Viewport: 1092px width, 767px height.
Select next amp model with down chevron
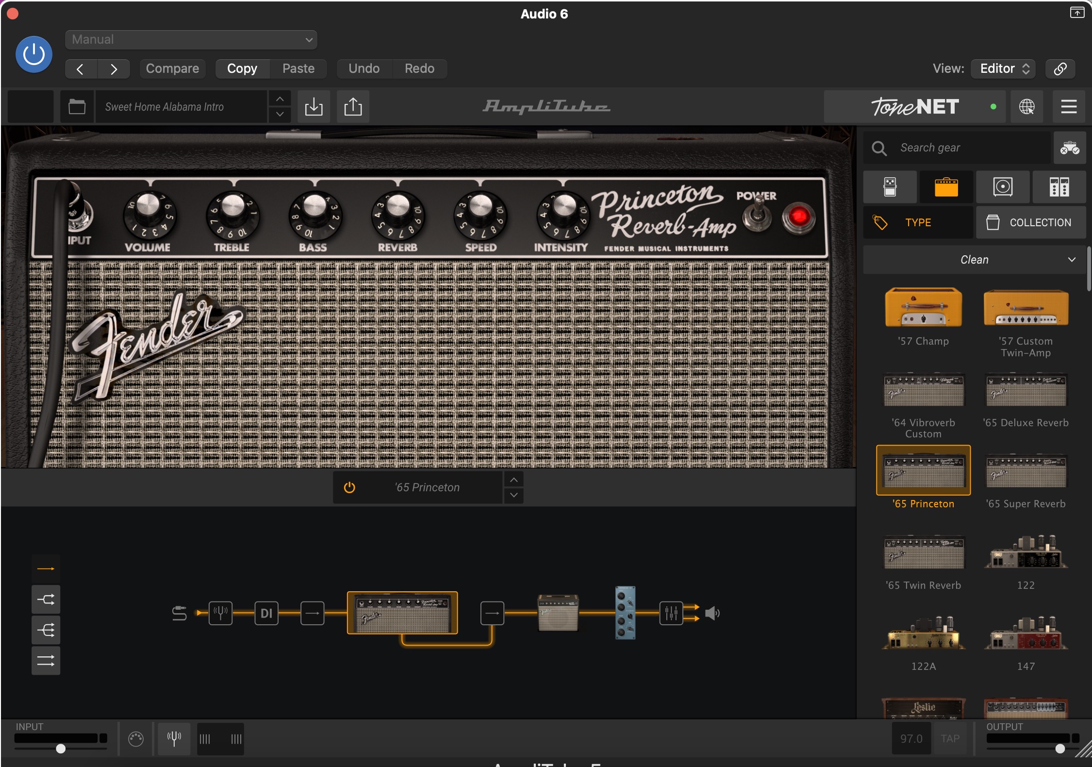513,495
